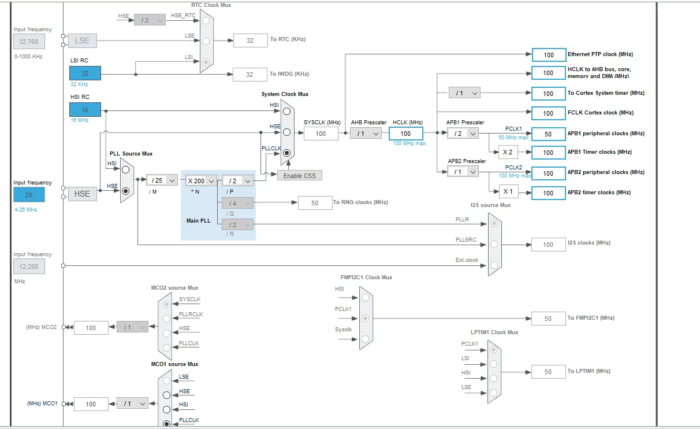Pick HSI in MCO1 source Mux
The width and height of the screenshot is (700, 429).
click(167, 409)
